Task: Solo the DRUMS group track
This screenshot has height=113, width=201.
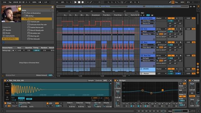Action: pyautogui.click(x=177, y=69)
